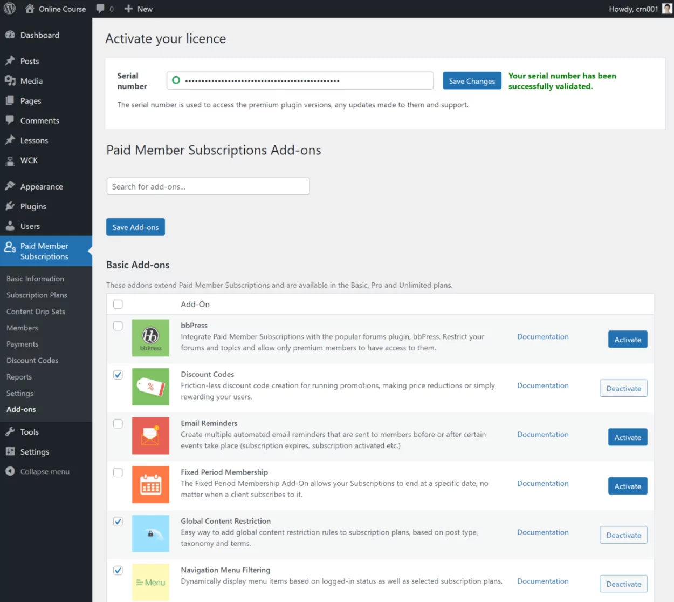Uncheck the Discount Codes checkbox

click(118, 375)
